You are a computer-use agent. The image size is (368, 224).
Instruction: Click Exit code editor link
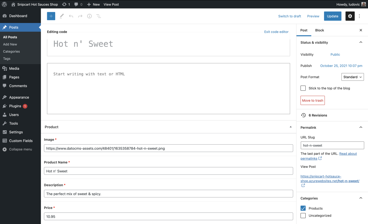click(x=276, y=32)
